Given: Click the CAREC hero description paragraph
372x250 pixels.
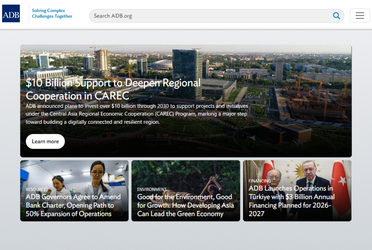Looking at the screenshot, I should [137, 114].
